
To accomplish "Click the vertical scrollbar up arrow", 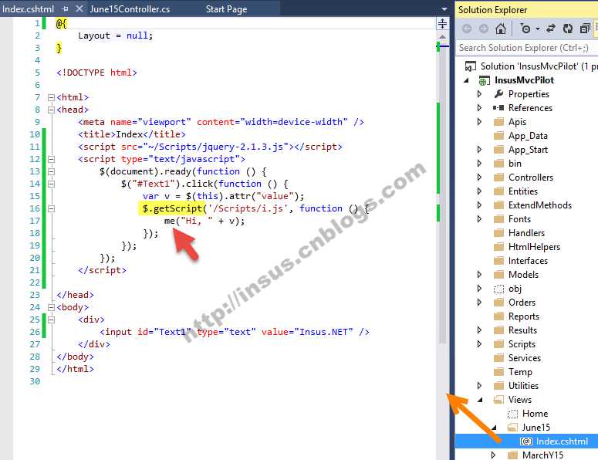I will pyautogui.click(x=442, y=36).
